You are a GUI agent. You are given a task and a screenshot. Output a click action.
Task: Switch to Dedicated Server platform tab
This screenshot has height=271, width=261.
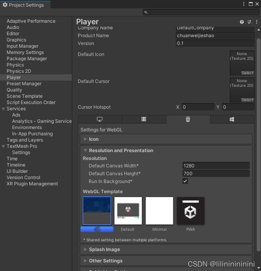tap(144, 119)
